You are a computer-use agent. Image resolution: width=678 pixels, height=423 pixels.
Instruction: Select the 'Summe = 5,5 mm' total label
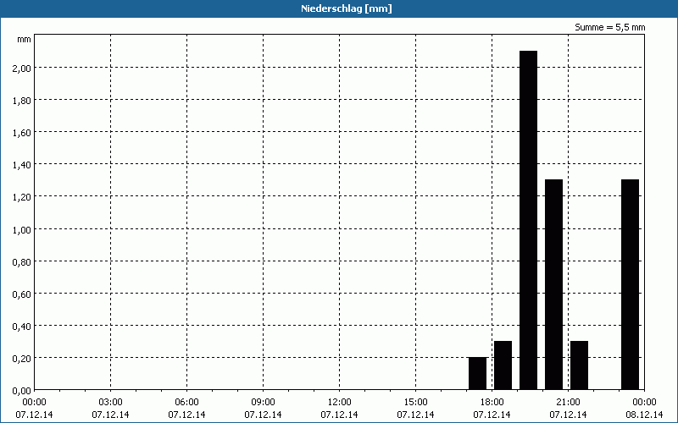tap(609, 27)
